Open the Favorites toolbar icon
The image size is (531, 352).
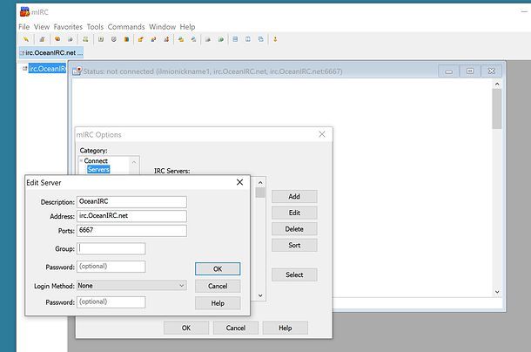57,39
